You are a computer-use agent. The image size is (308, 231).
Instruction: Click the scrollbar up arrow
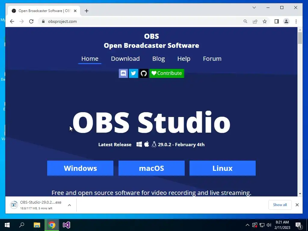[300, 30]
